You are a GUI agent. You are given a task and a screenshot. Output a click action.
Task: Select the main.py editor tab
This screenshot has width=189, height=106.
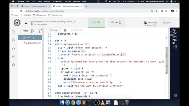53,30
